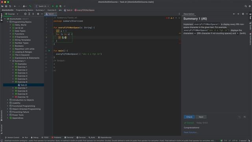Click the Synchronize reload toolbar icon
252x142 pixels.
[10, 6]
